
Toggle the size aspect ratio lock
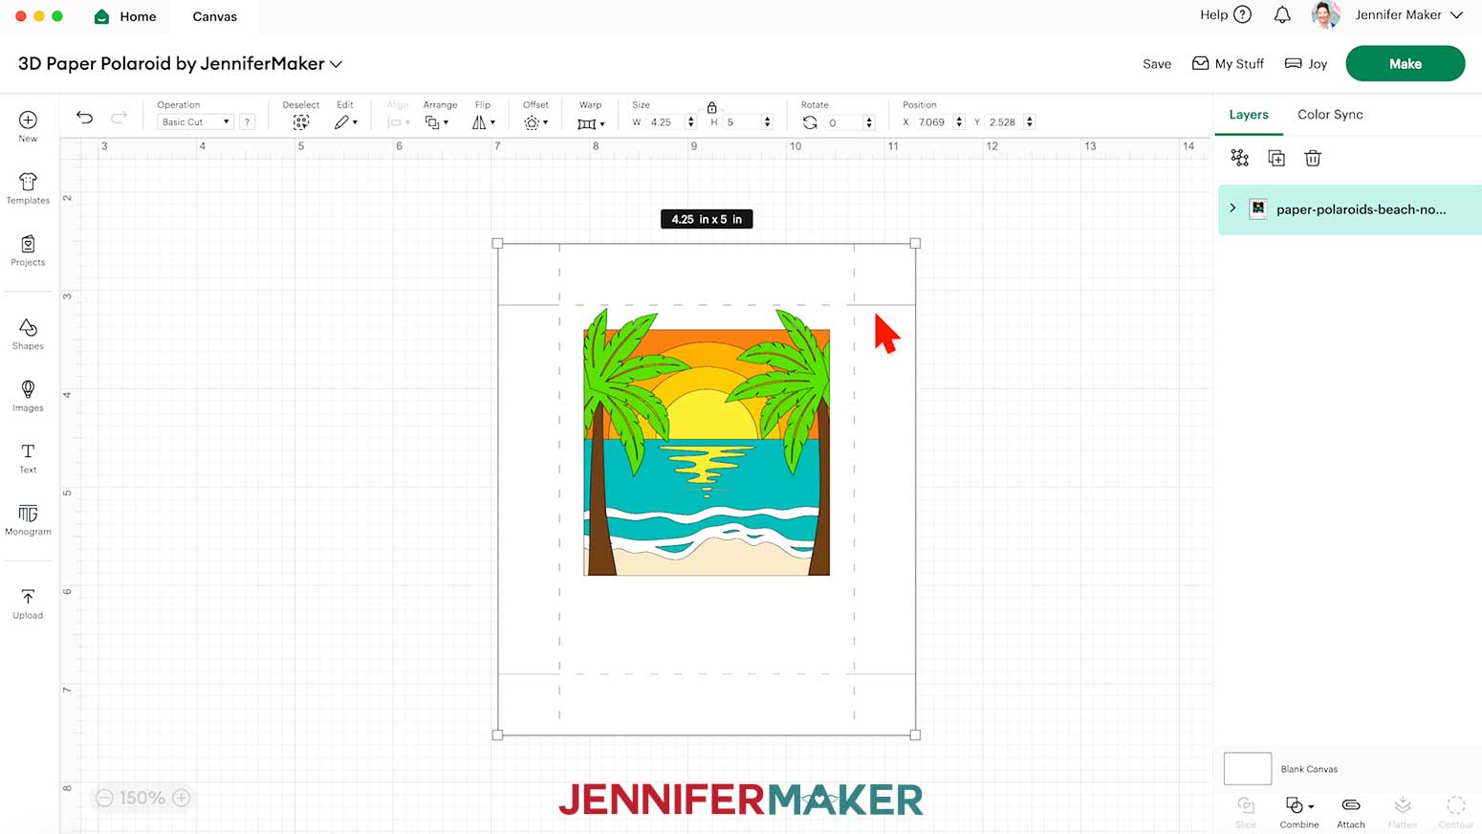coord(711,107)
